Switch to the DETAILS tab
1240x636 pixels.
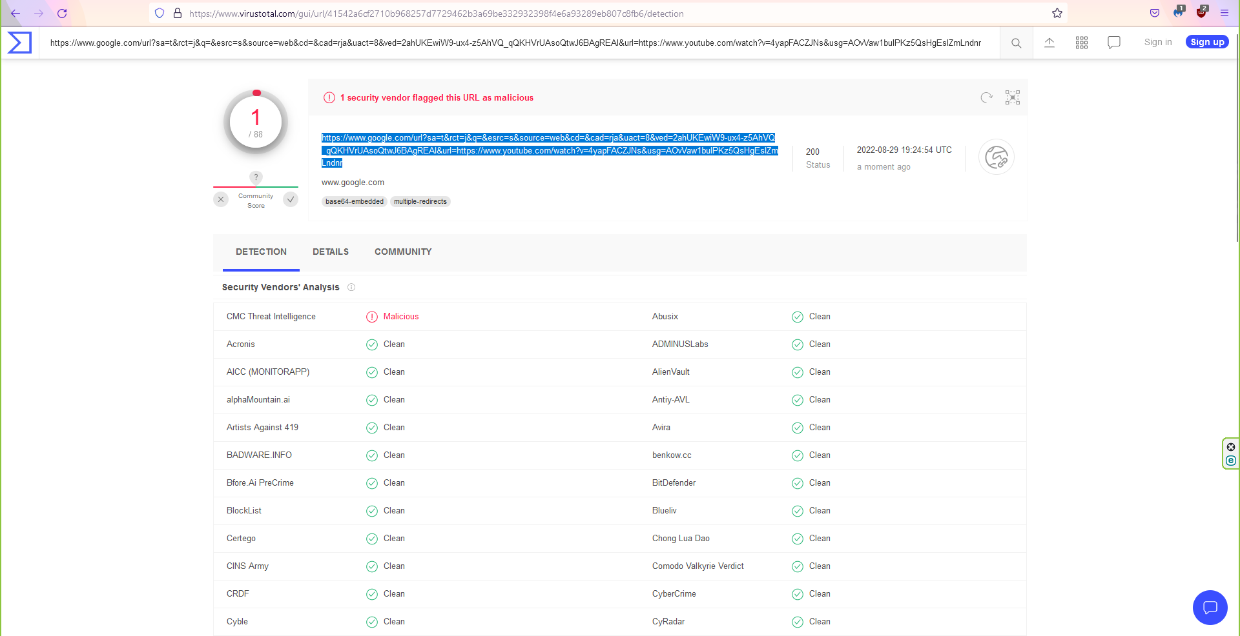click(x=331, y=252)
